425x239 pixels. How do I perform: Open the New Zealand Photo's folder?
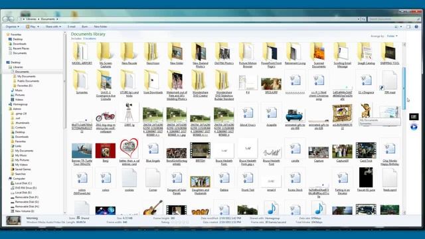point(200,55)
